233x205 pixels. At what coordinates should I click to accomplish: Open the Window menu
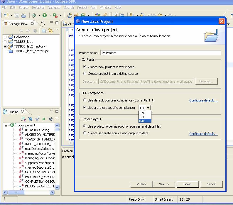[x=106, y=8]
